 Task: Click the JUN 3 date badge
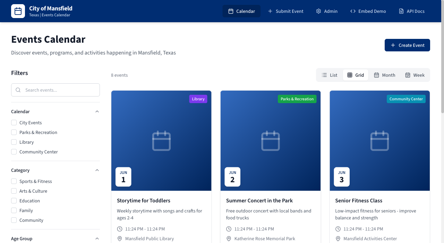click(x=342, y=177)
